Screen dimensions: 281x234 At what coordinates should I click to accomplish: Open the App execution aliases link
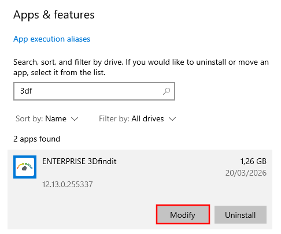[51, 39]
